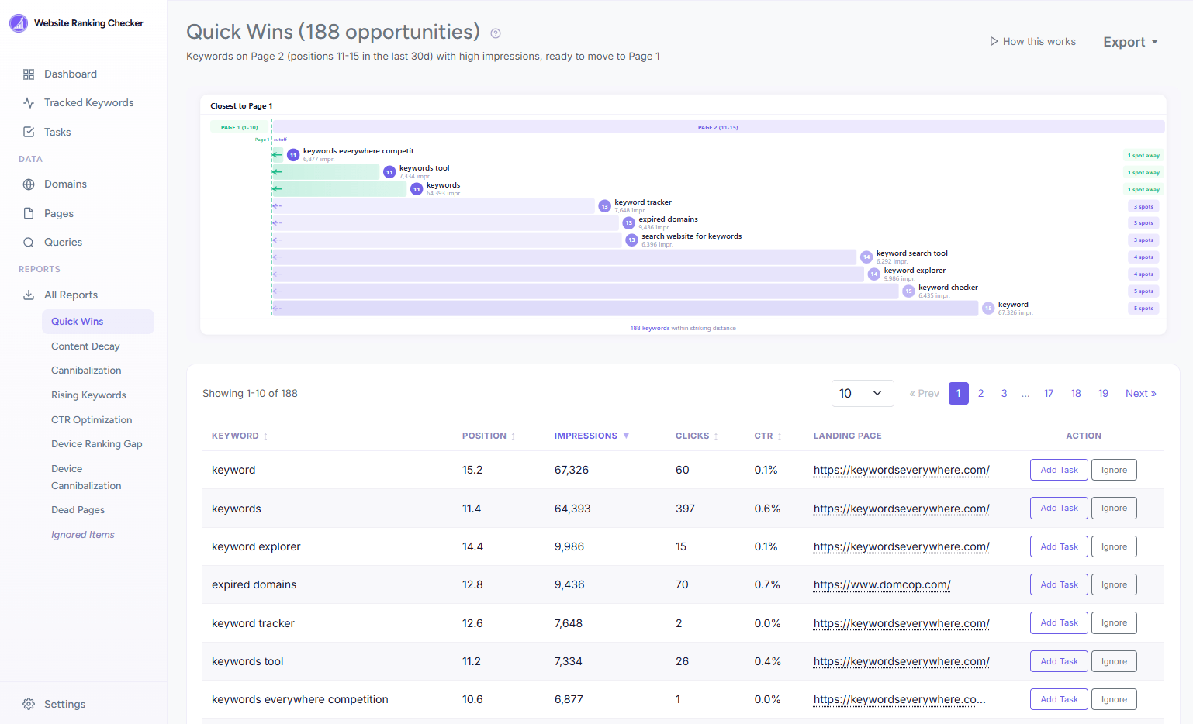Open domcop.com landing page link
The width and height of the screenshot is (1193, 724).
click(x=882, y=585)
